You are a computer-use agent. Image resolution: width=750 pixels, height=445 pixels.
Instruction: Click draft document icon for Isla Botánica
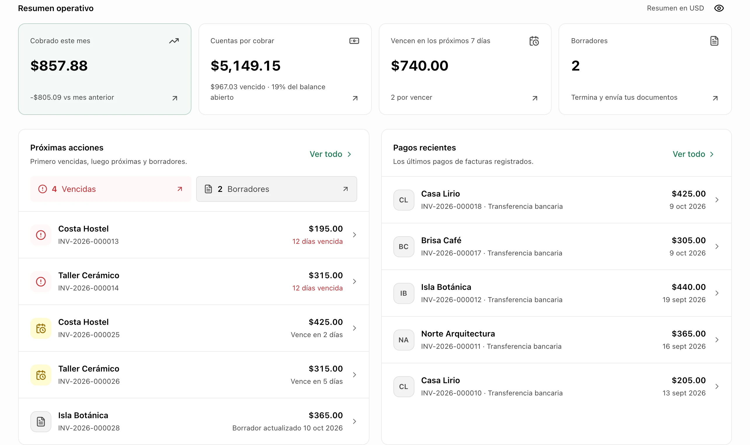tap(41, 422)
